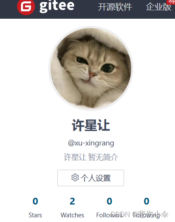
Task: Click the red 特惠 badge on 企业版
Action: [171, 2]
